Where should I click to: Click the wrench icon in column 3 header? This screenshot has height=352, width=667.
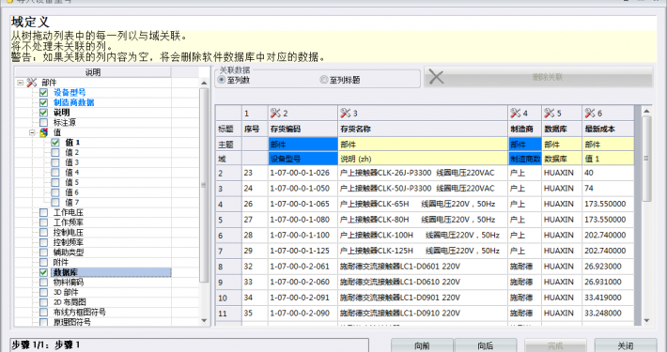click(x=346, y=113)
